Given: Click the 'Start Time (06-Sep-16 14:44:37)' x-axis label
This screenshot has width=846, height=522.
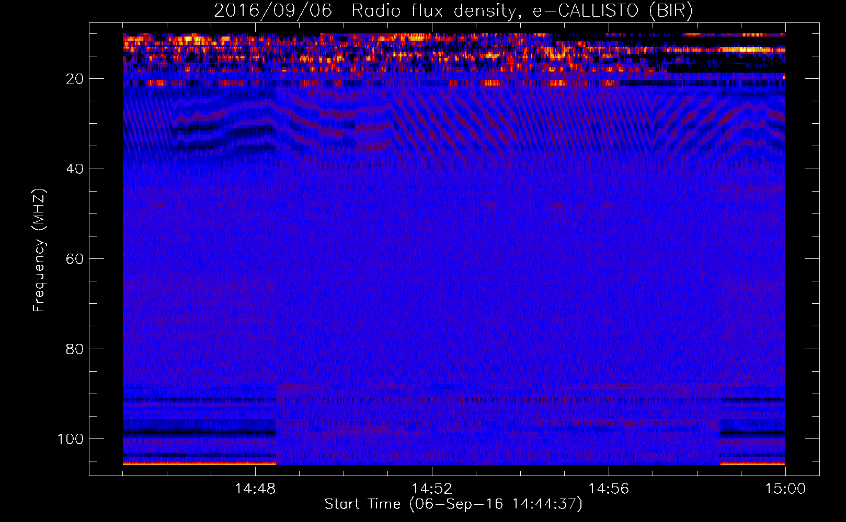Looking at the screenshot, I should click(x=453, y=504).
